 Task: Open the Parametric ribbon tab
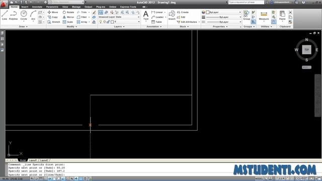(x=52, y=7)
